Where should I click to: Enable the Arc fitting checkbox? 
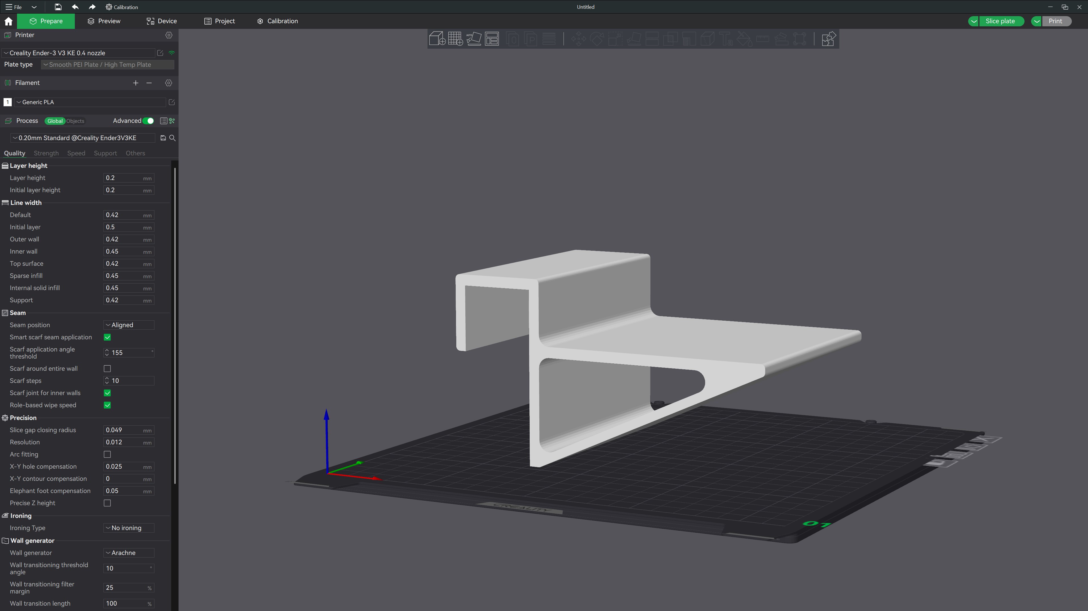tap(107, 455)
